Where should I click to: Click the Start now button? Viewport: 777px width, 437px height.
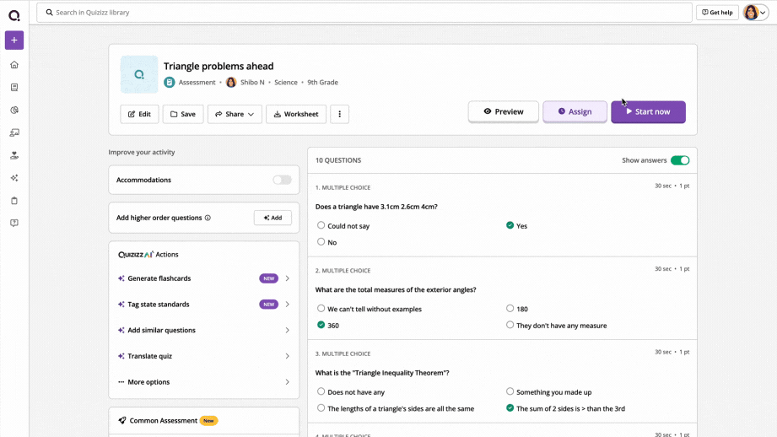point(648,111)
